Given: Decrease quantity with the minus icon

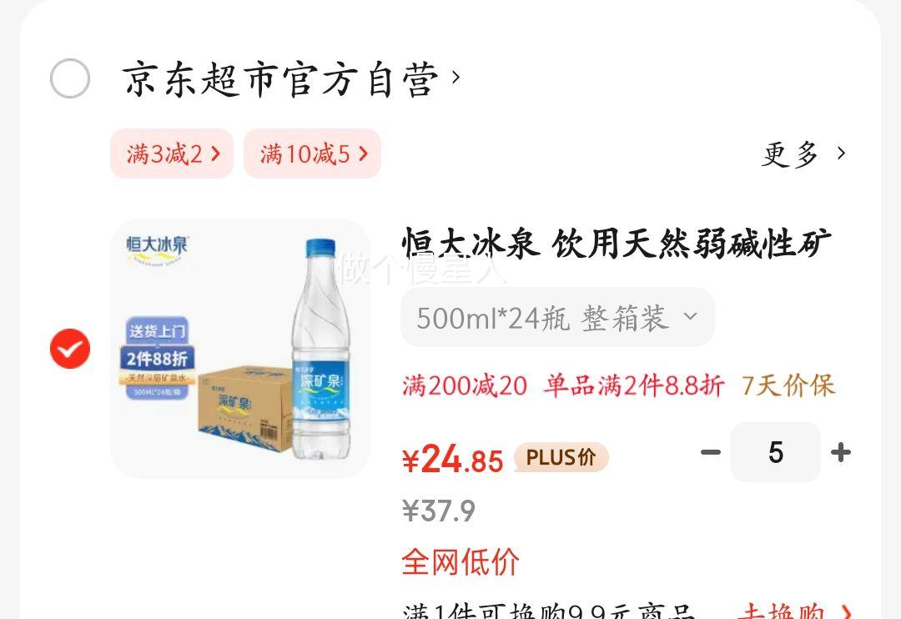Looking at the screenshot, I should coord(711,452).
